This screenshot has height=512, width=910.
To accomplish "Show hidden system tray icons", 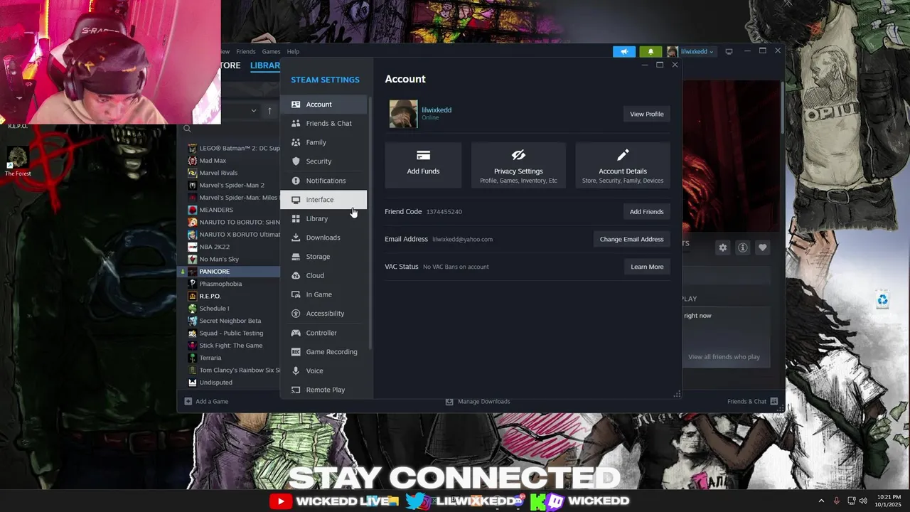I will (822, 501).
